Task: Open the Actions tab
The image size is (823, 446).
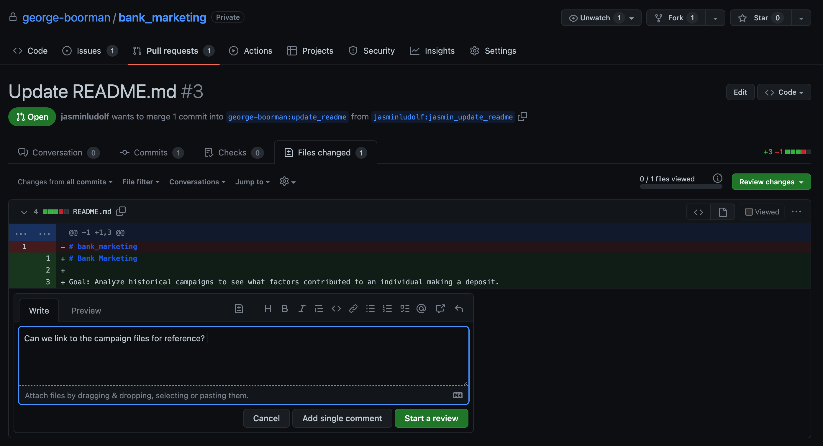Action: (250, 51)
